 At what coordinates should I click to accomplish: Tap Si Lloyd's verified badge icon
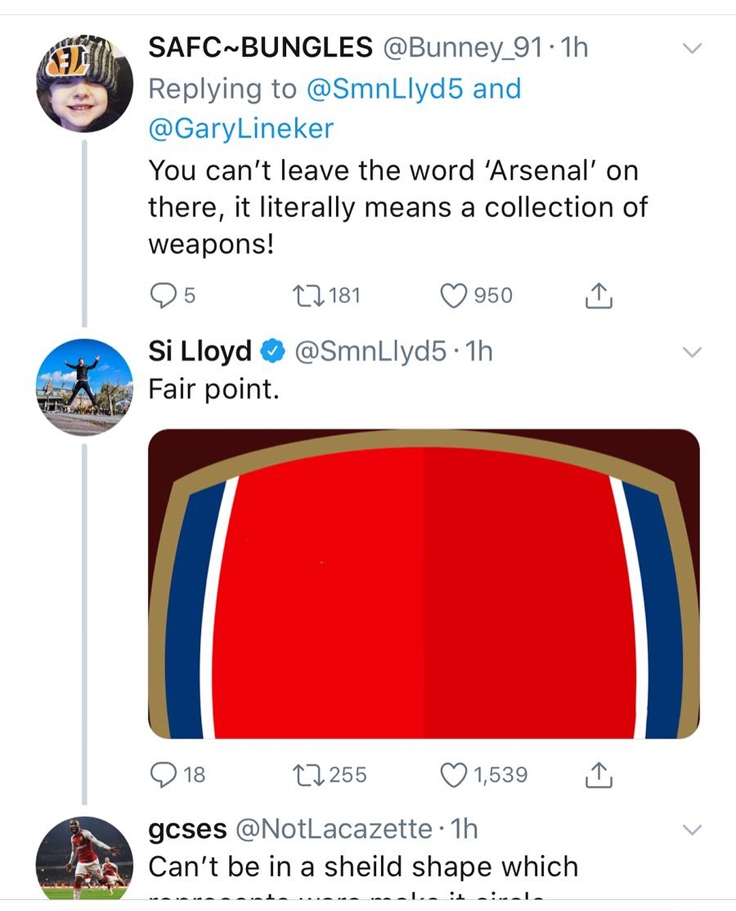point(273,351)
